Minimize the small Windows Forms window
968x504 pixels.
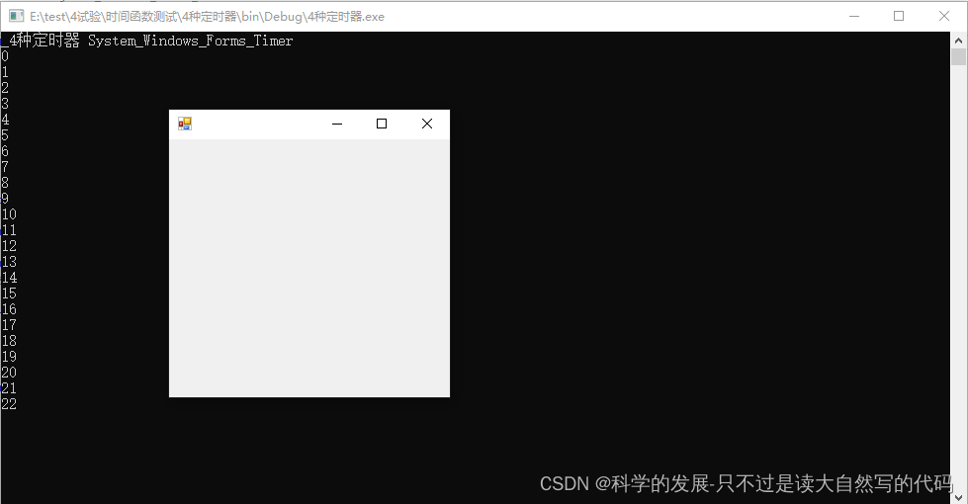click(337, 124)
